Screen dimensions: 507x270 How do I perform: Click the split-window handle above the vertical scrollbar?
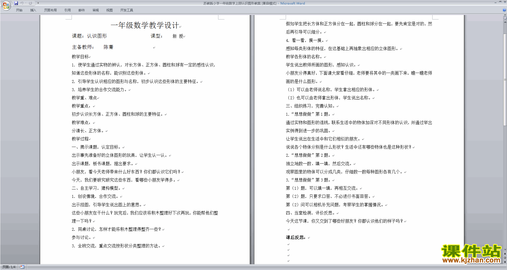505,15
